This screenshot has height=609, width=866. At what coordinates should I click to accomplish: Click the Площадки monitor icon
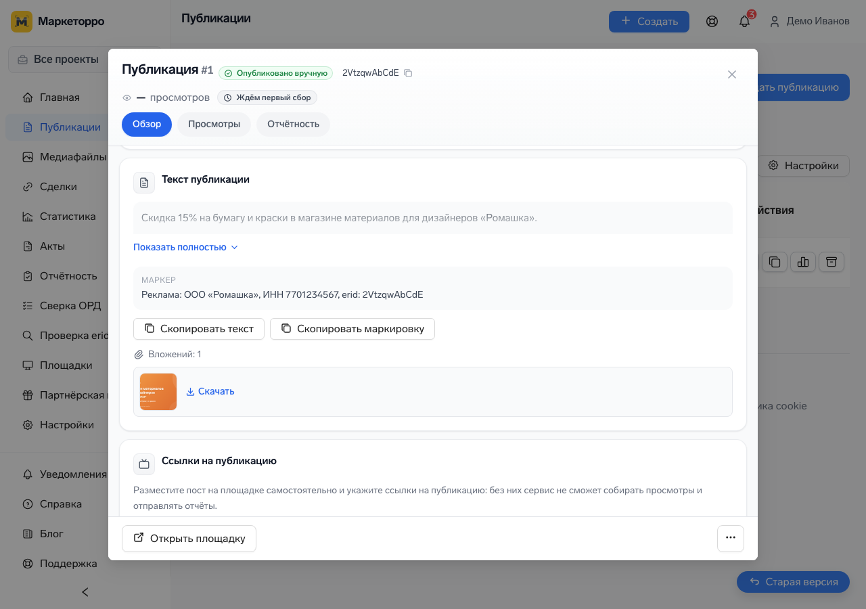(28, 365)
